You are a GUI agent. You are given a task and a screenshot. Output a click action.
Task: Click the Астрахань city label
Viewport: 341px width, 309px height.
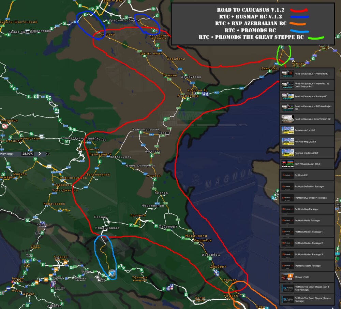pyautogui.click(x=188, y=96)
